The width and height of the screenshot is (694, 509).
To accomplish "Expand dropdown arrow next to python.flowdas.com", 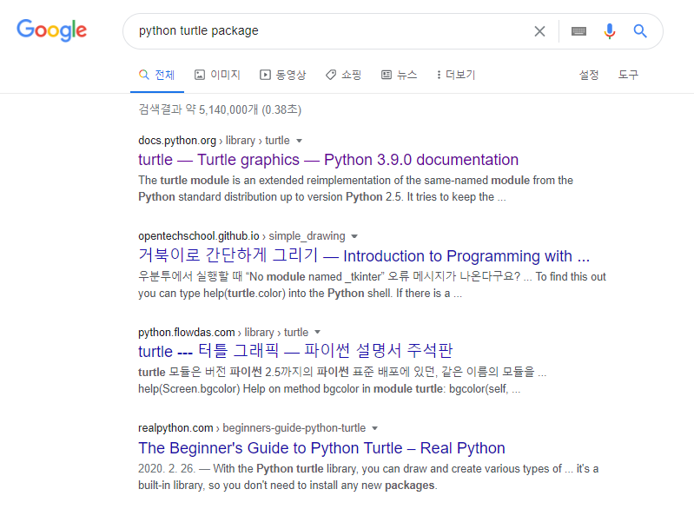I will 317,332.
